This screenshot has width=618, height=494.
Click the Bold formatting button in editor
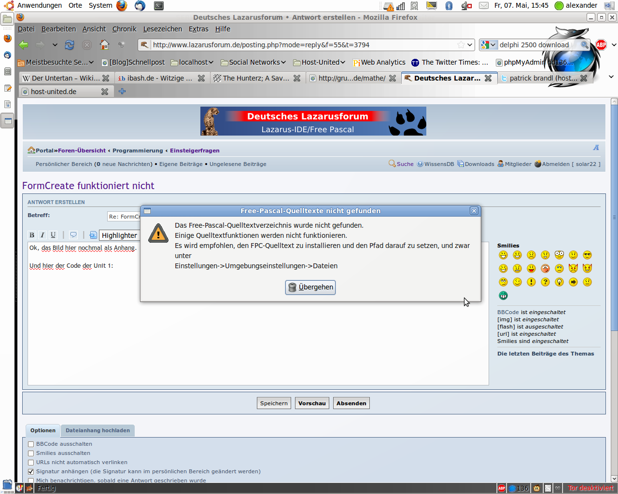click(x=32, y=235)
